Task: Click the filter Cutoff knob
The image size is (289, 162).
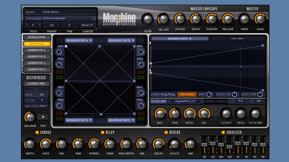Action: click(226, 114)
